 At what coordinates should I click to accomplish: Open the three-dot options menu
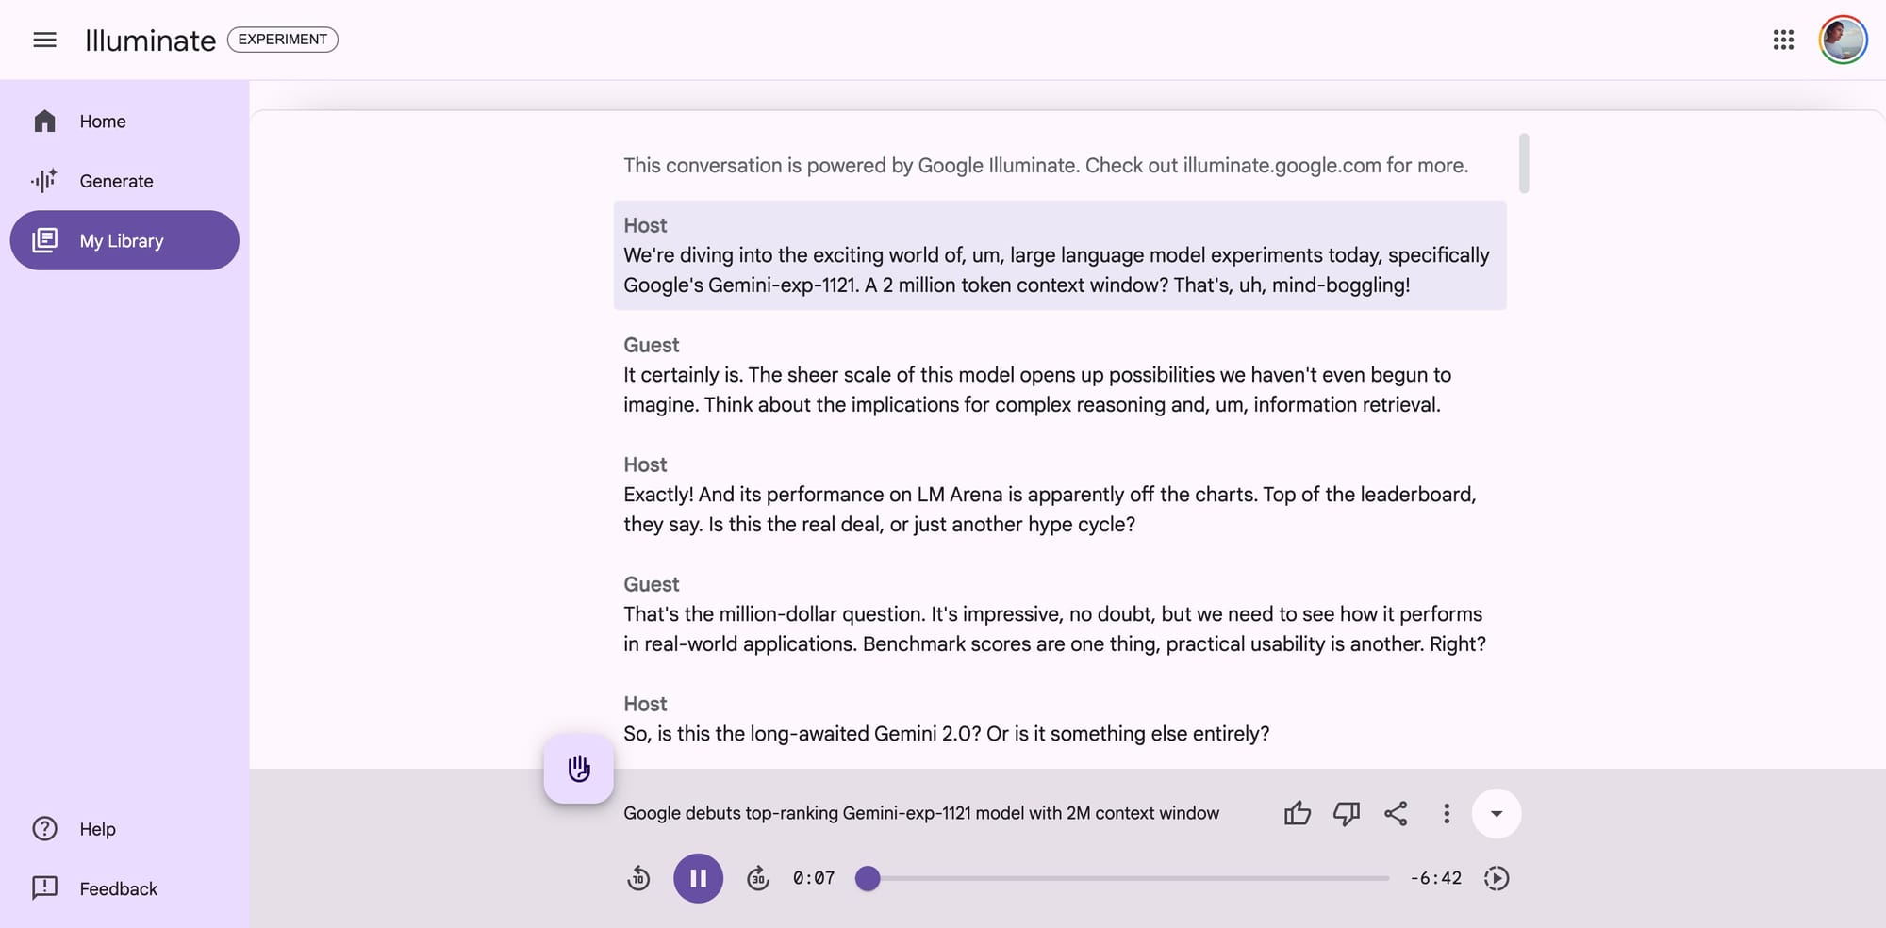(1446, 813)
